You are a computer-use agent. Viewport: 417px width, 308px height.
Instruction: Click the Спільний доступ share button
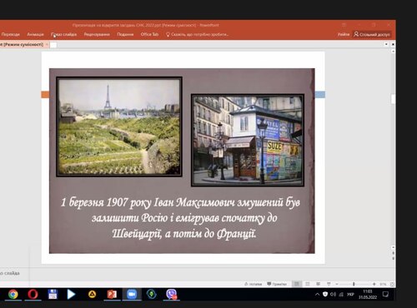tap(372, 34)
